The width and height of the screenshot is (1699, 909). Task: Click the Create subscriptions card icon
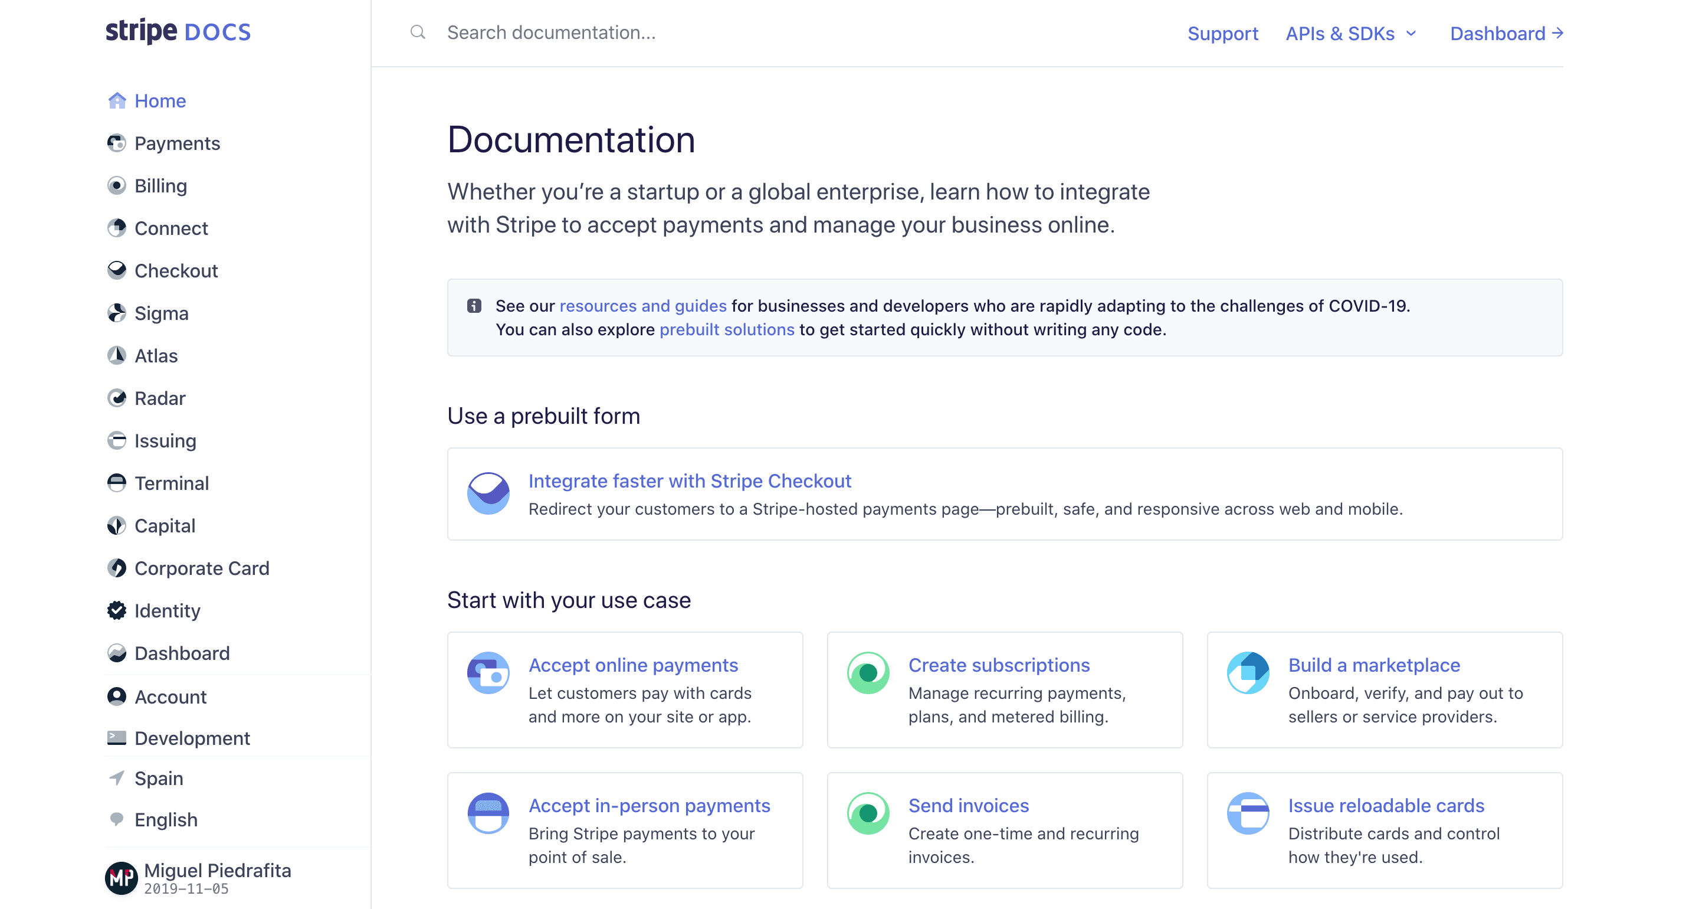pyautogui.click(x=868, y=673)
